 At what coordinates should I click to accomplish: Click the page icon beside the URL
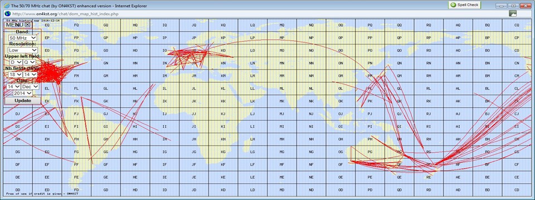click(7, 14)
